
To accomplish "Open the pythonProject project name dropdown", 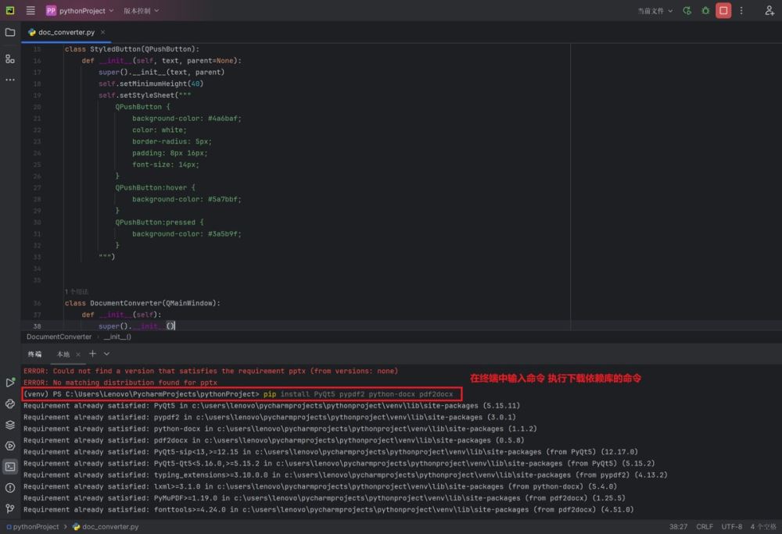I will (82, 10).
